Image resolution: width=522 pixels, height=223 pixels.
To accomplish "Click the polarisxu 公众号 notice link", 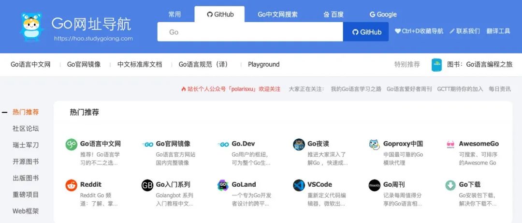I will pos(231,89).
